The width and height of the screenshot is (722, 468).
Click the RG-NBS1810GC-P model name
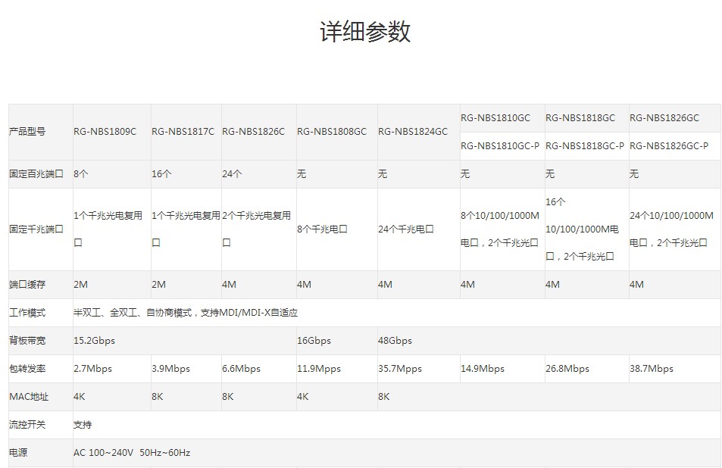500,146
